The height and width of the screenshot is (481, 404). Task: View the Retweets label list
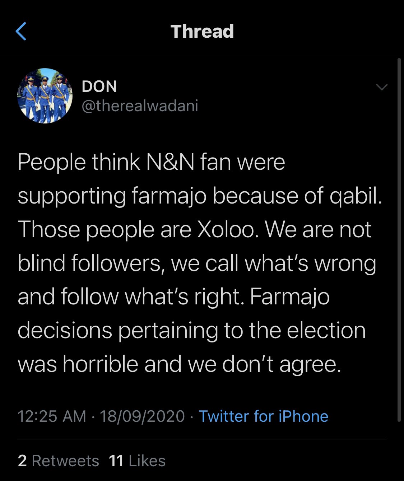point(65,461)
